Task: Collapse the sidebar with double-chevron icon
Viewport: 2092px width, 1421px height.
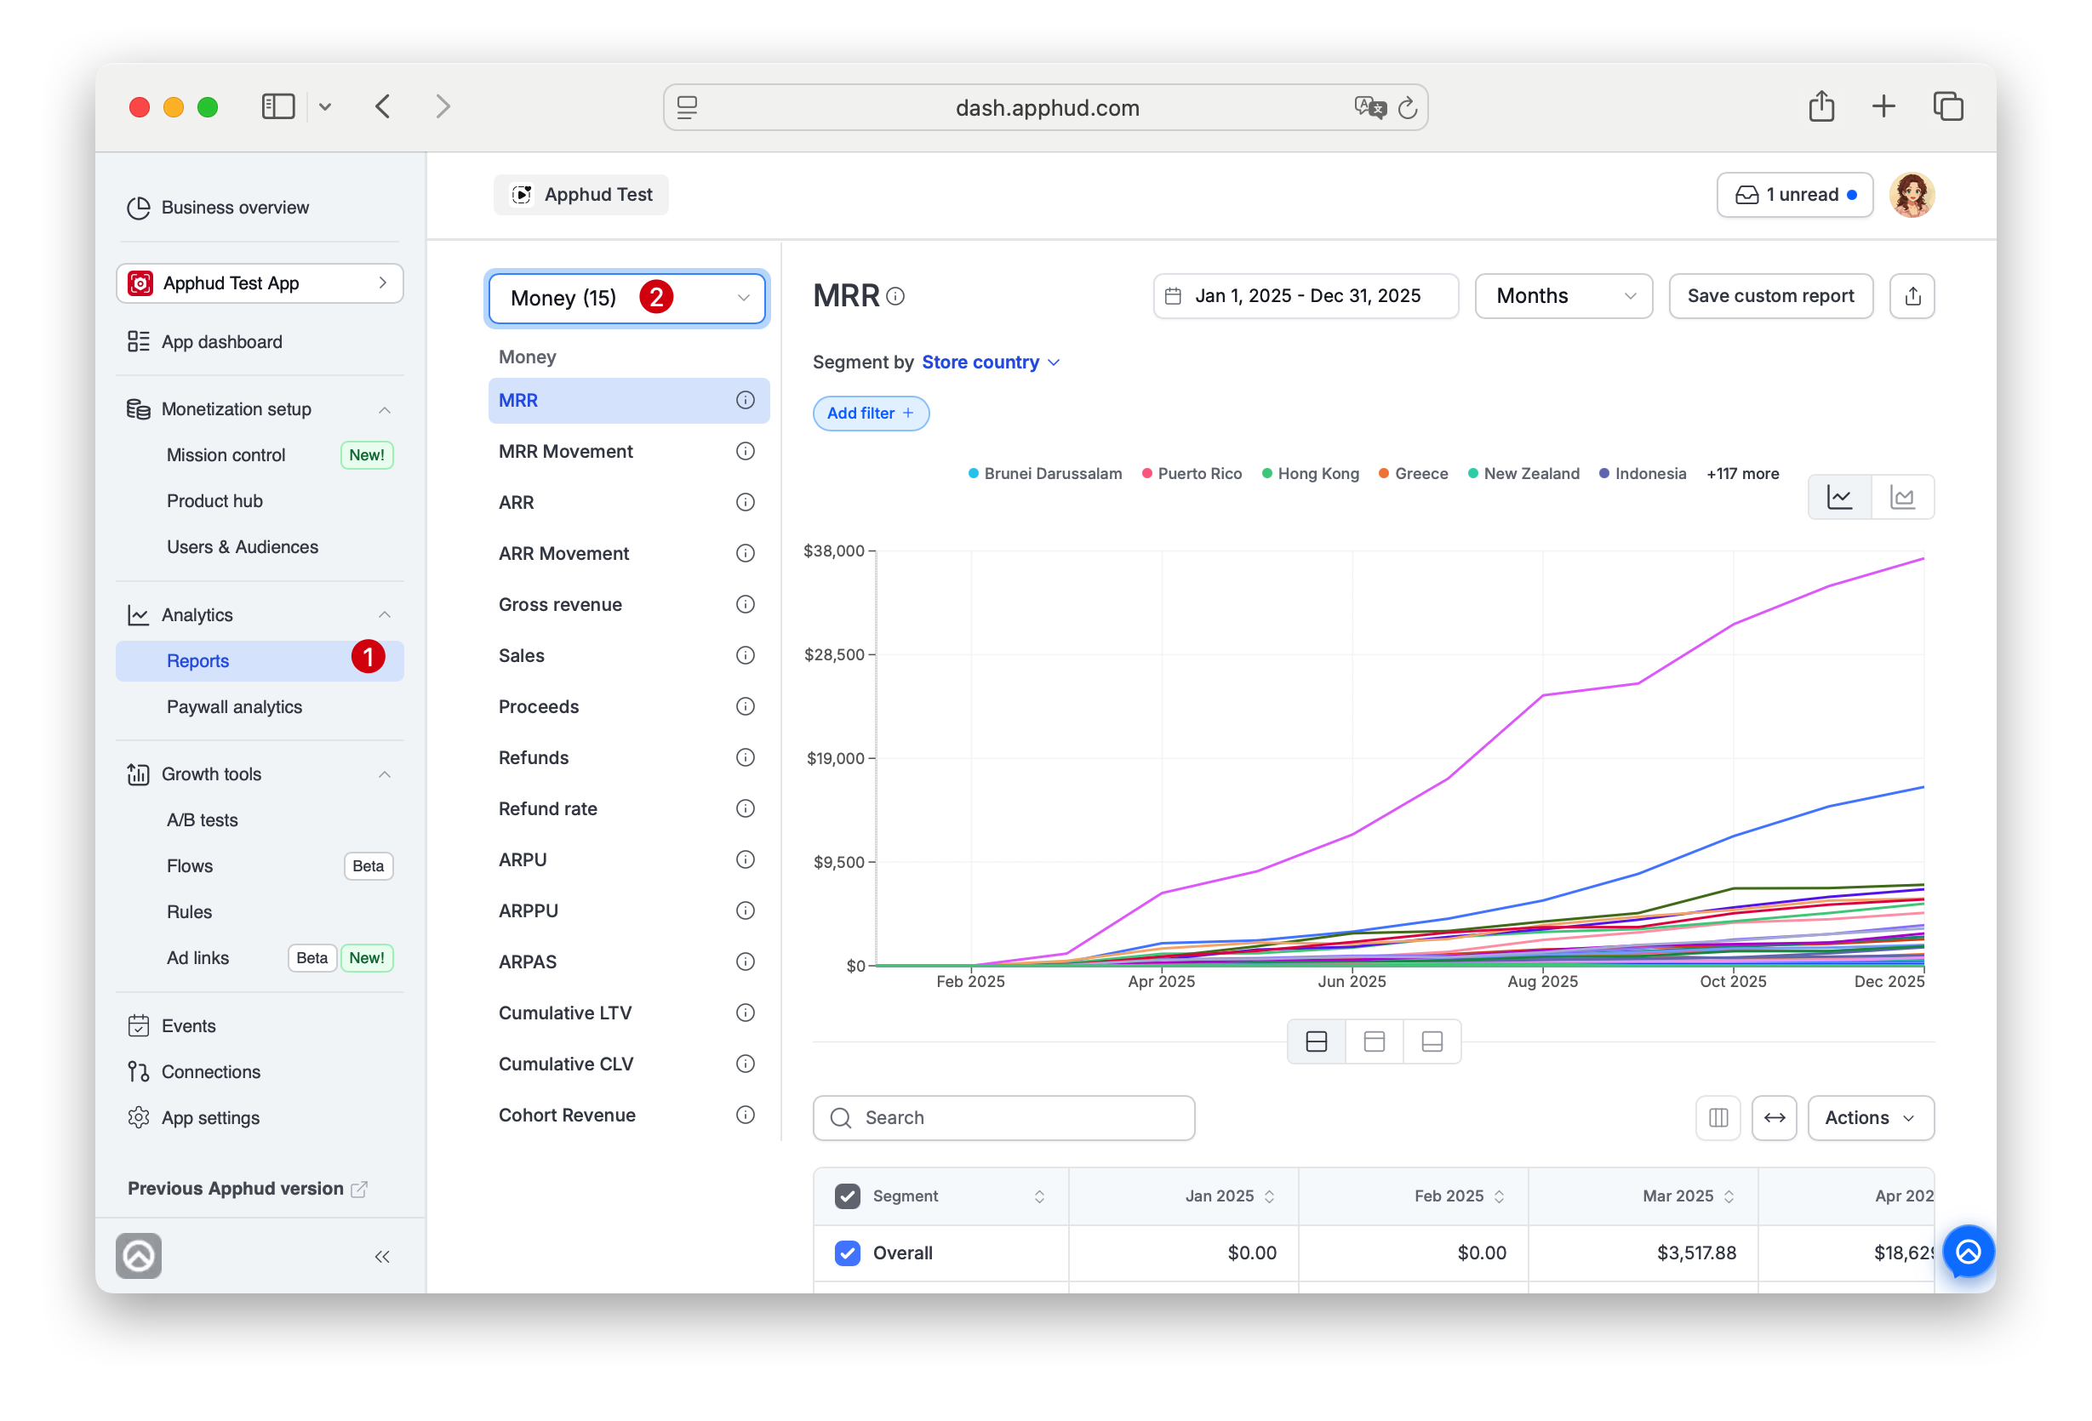Action: tap(381, 1256)
